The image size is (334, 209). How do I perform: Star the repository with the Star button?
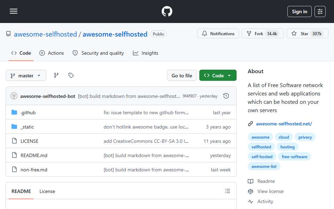(x=307, y=33)
